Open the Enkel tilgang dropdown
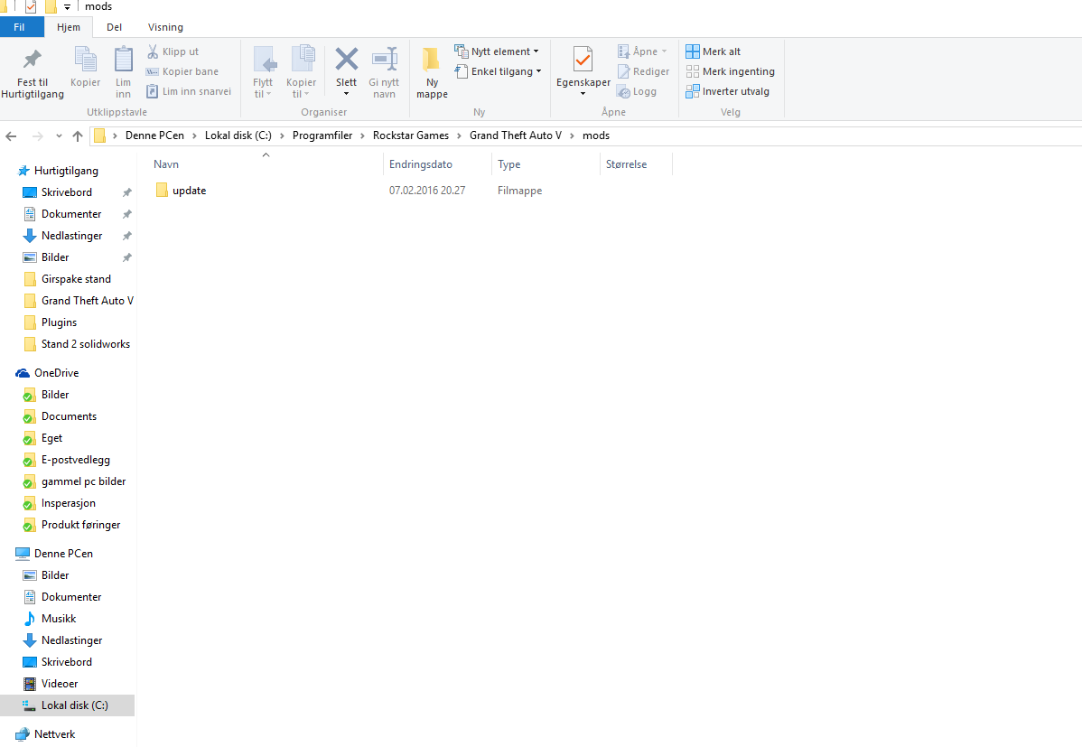1082x747 pixels. [499, 71]
